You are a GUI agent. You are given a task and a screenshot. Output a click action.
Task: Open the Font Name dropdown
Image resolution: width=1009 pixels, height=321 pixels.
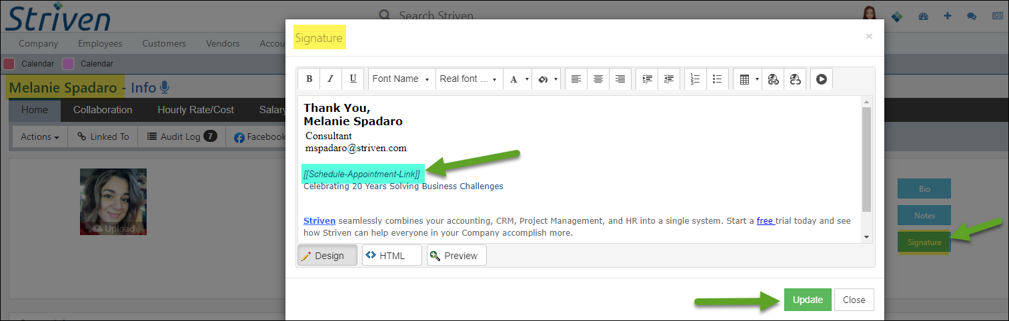(x=401, y=79)
